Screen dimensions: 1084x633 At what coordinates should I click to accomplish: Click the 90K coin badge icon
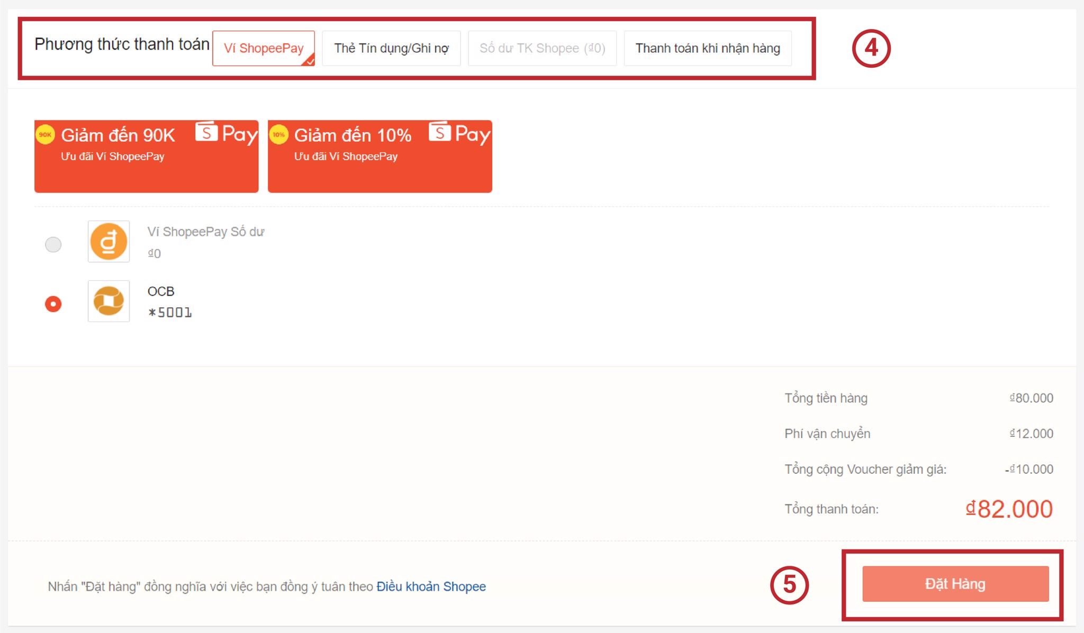(x=46, y=134)
